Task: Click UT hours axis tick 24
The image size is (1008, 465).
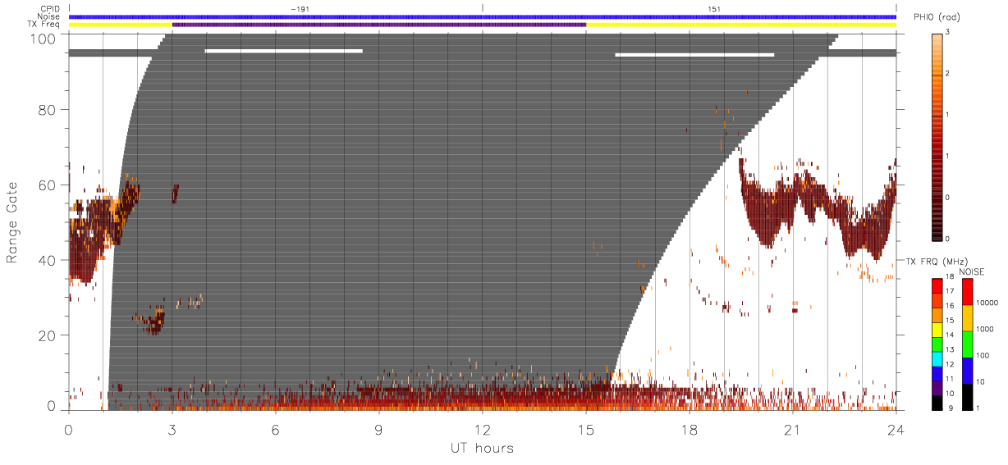Action: 896,429
